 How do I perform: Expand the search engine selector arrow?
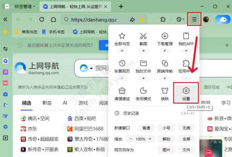click(x=91, y=68)
